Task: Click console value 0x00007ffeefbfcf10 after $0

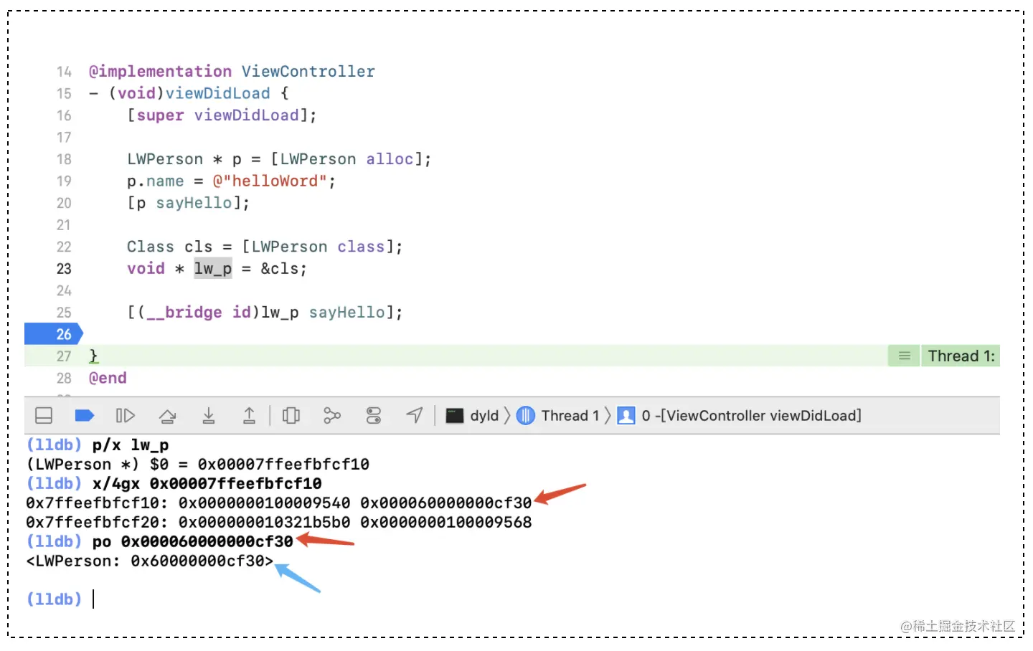Action: (283, 465)
